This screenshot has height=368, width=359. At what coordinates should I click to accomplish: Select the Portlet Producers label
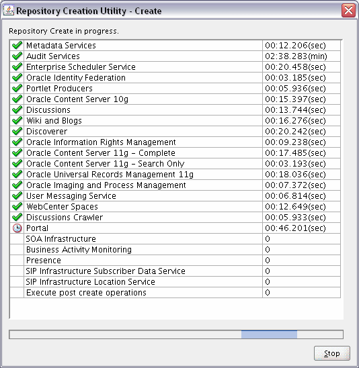tap(59, 89)
